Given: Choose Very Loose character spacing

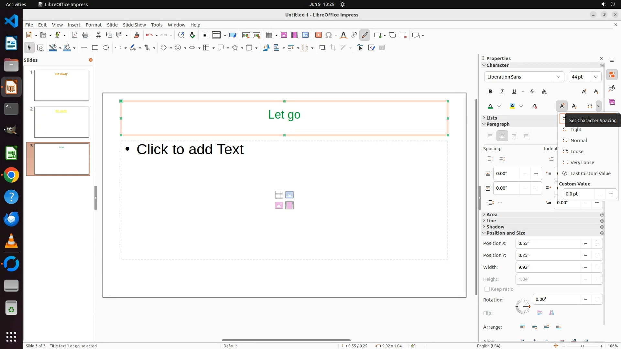Looking at the screenshot, I should click(582, 163).
